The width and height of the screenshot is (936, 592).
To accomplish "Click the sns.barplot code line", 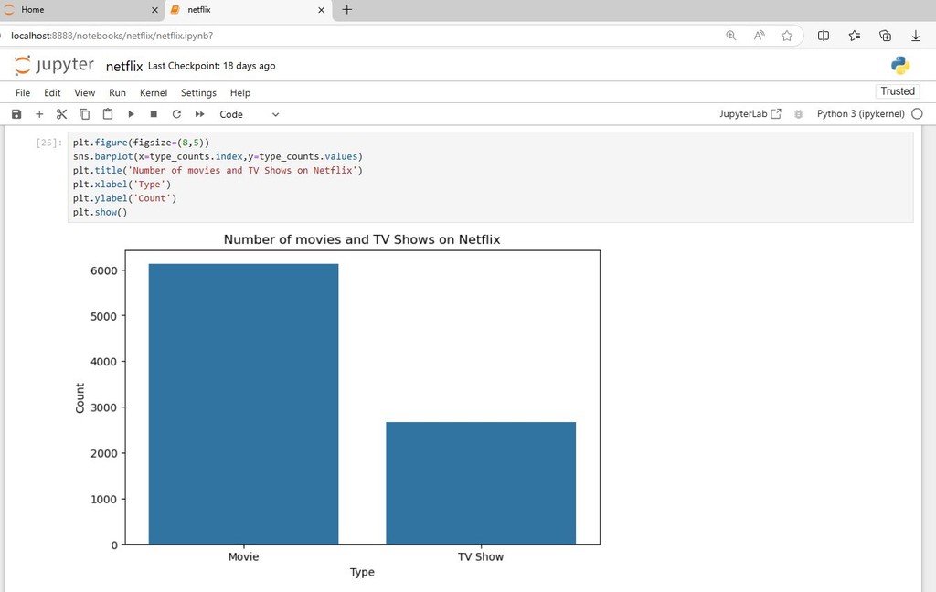I will point(218,156).
